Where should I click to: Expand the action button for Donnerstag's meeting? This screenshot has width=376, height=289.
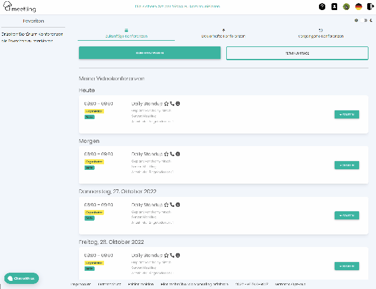tap(347, 216)
